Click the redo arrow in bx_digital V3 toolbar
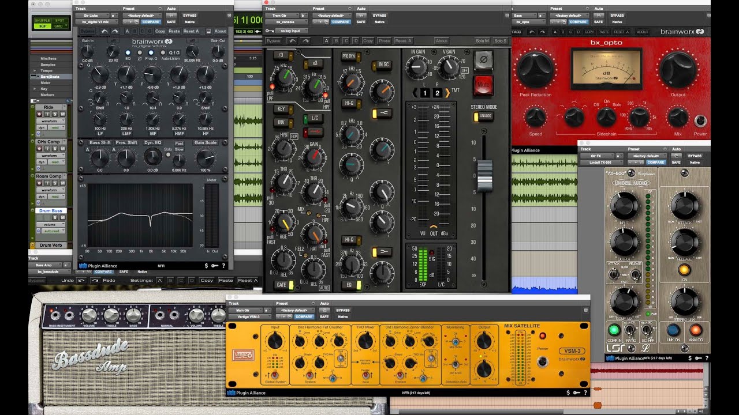 (x=114, y=31)
